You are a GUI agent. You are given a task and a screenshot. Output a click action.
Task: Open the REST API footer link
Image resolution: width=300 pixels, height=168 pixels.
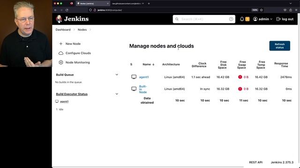[x=255, y=162]
